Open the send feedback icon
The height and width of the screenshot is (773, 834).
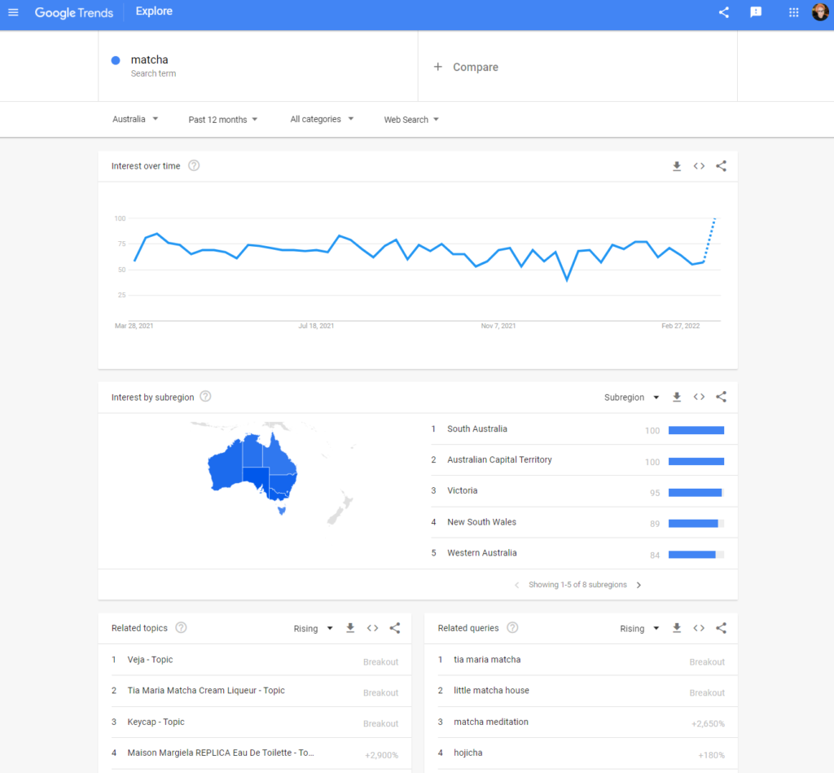(x=756, y=12)
